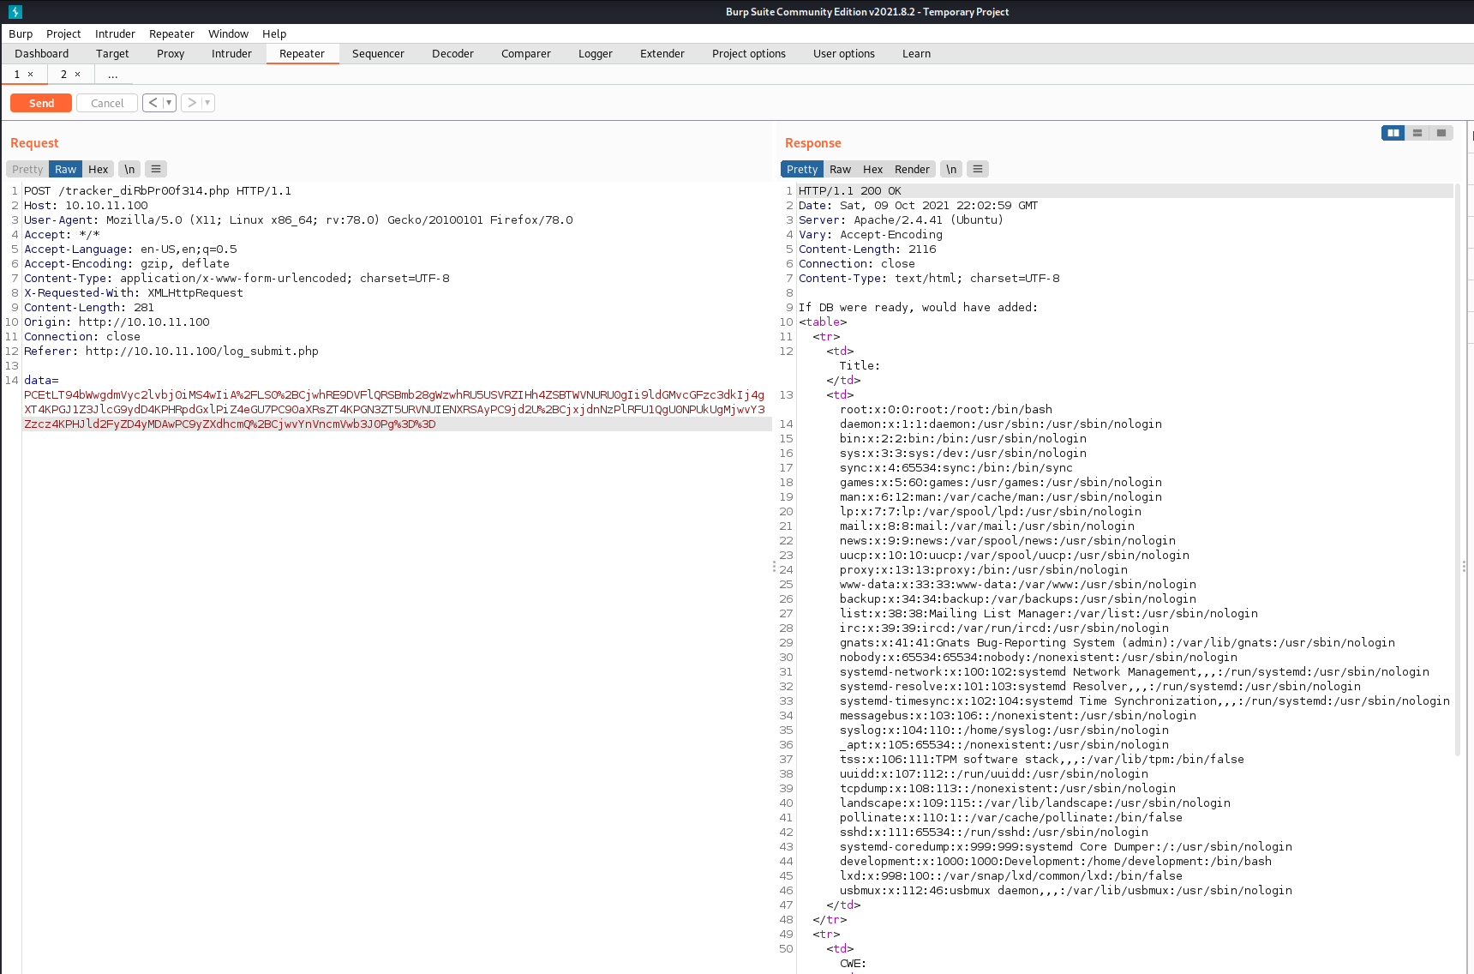The height and width of the screenshot is (974, 1474).
Task: Select the side-by-side split layout icon
Action: pos(1393,133)
